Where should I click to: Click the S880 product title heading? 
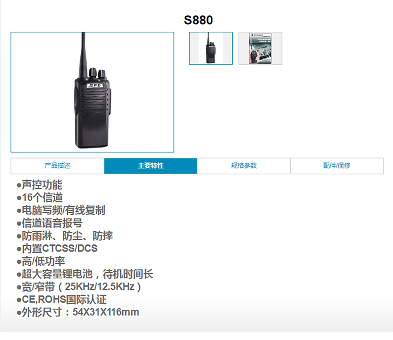[198, 20]
